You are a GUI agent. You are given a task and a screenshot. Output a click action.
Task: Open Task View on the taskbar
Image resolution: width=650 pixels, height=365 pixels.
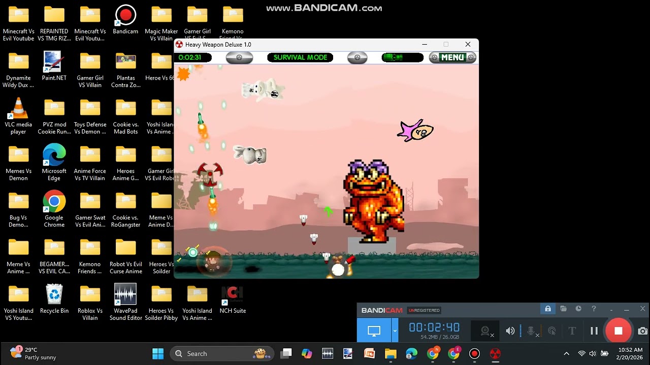[286, 353]
